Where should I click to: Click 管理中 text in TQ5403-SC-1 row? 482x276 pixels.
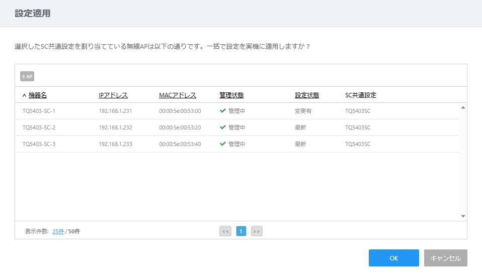point(236,111)
